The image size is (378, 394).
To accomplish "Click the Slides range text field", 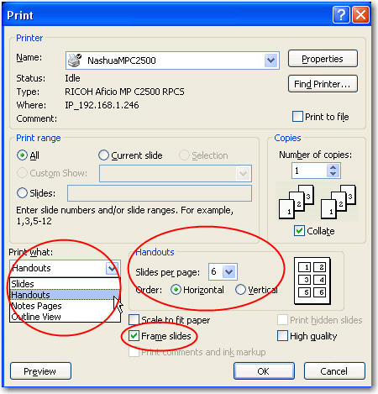I will [x=160, y=193].
